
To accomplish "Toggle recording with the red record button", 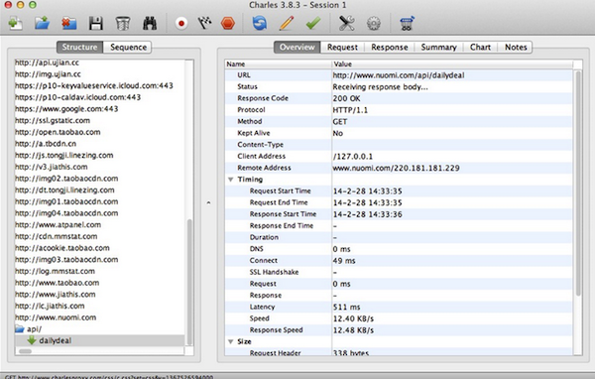I will 181,24.
